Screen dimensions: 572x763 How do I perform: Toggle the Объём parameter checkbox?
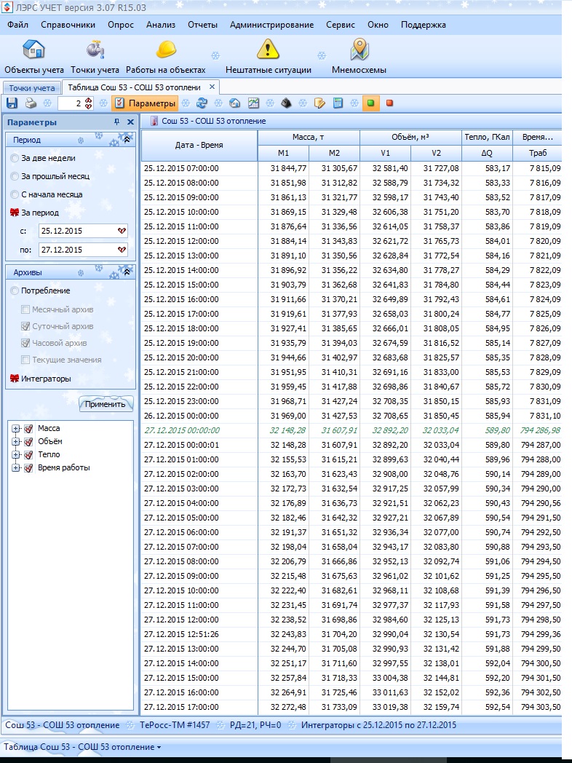coord(28,442)
